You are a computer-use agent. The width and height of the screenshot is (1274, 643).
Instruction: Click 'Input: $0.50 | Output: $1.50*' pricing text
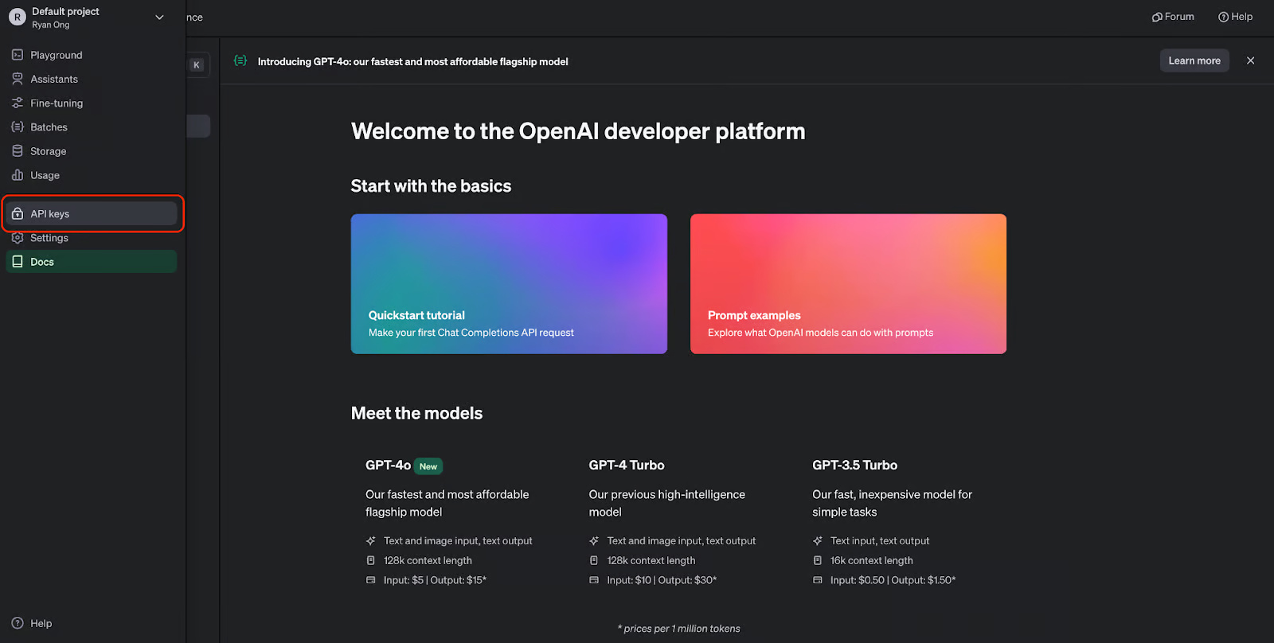click(893, 580)
